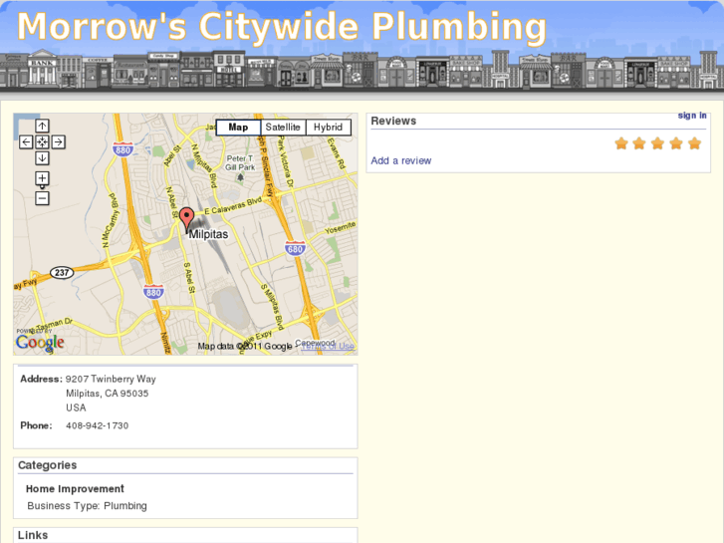Screen dimensions: 724x543
Task: Click the Business Type: Plumbing text
Action: point(87,505)
